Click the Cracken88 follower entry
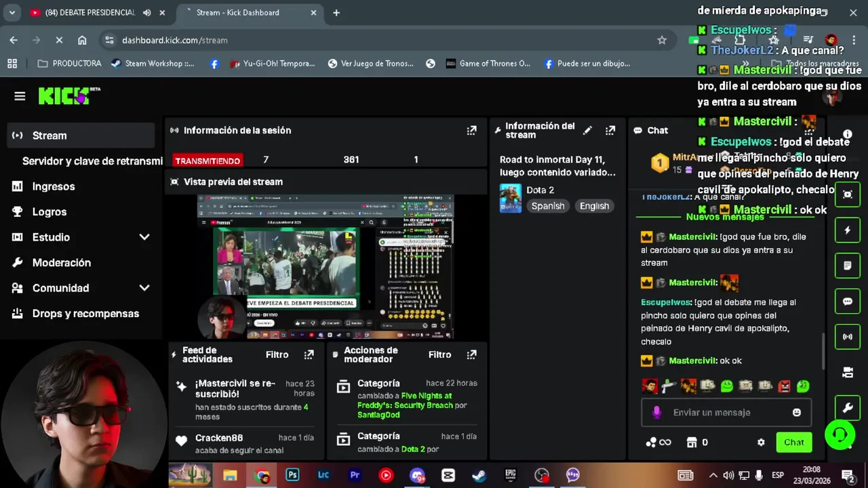The width and height of the screenshot is (868, 488). pos(246,444)
